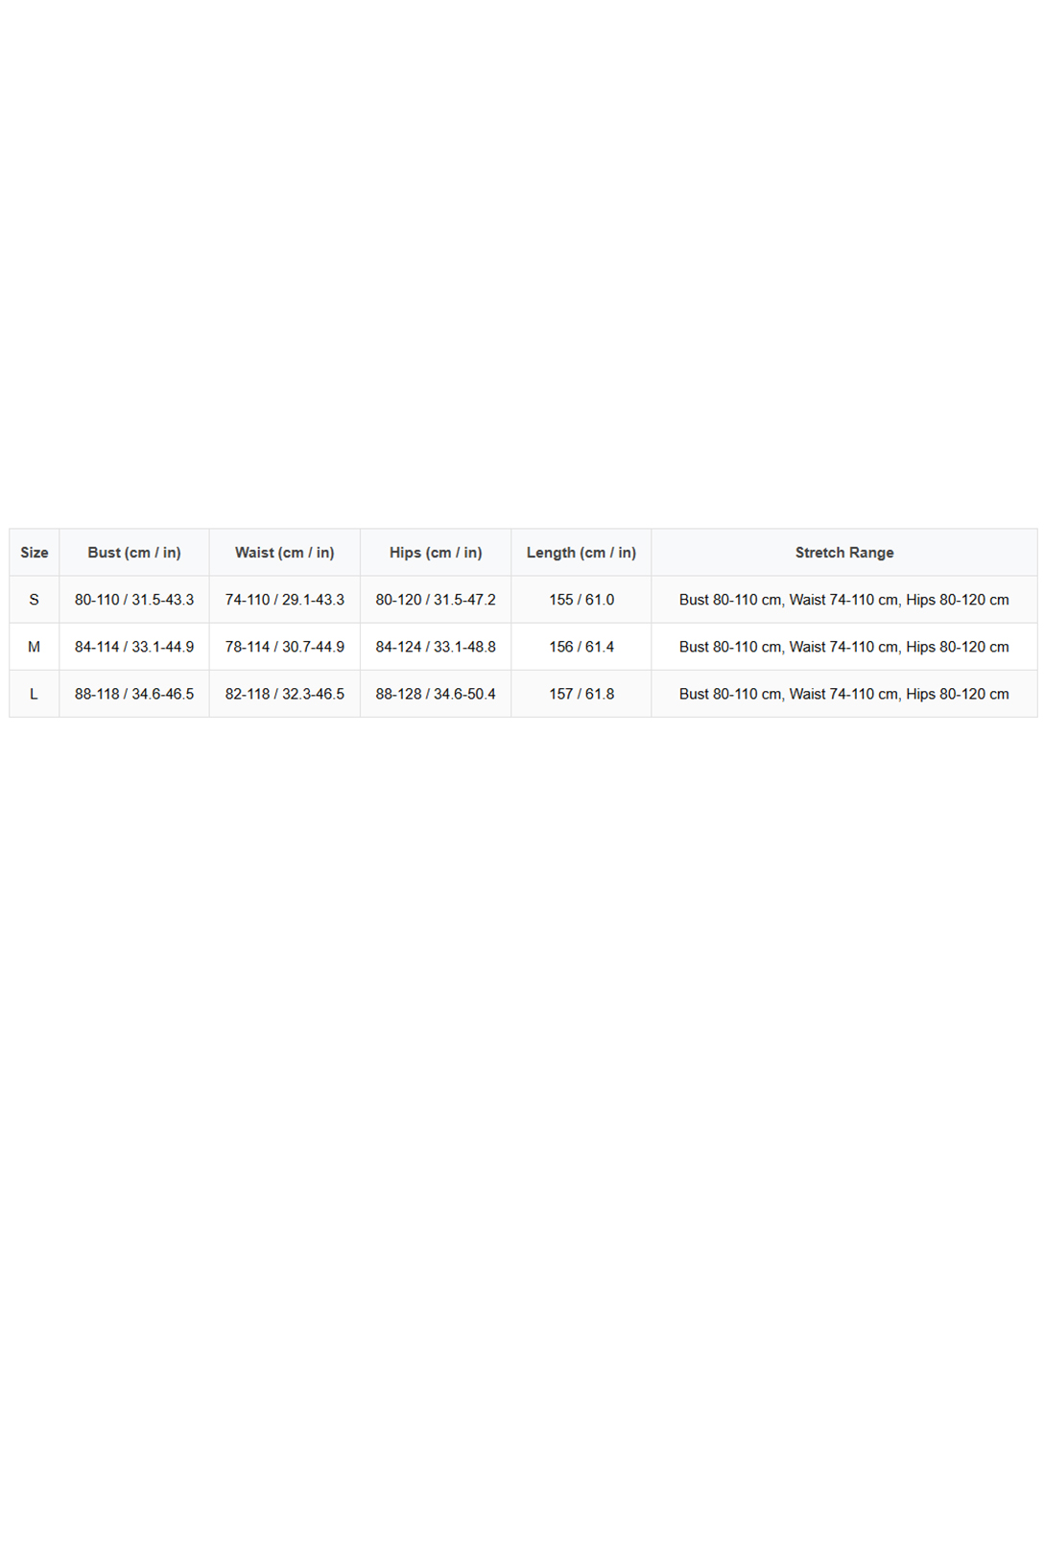Click the Stretch Range column header
1044x1566 pixels.
pos(844,553)
